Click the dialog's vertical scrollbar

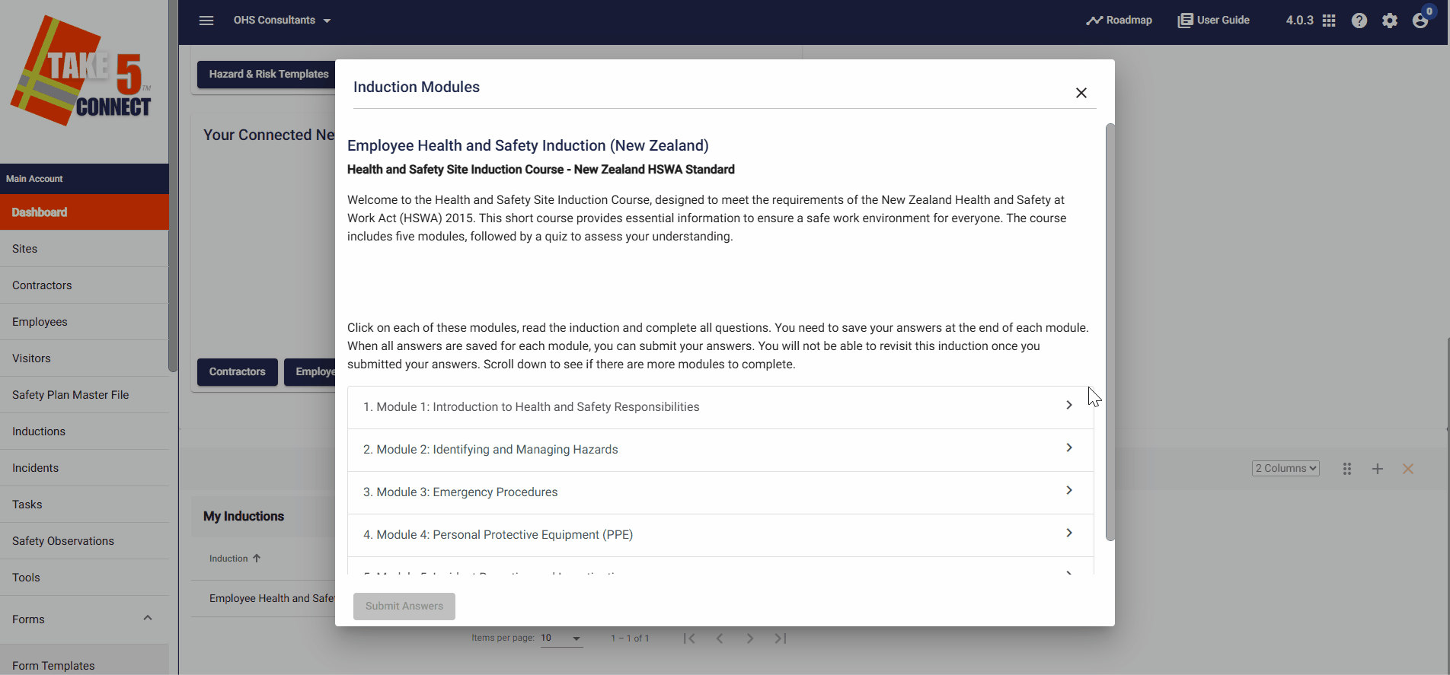(1110, 332)
